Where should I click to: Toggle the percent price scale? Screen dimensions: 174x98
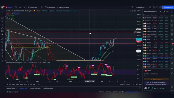134,85
